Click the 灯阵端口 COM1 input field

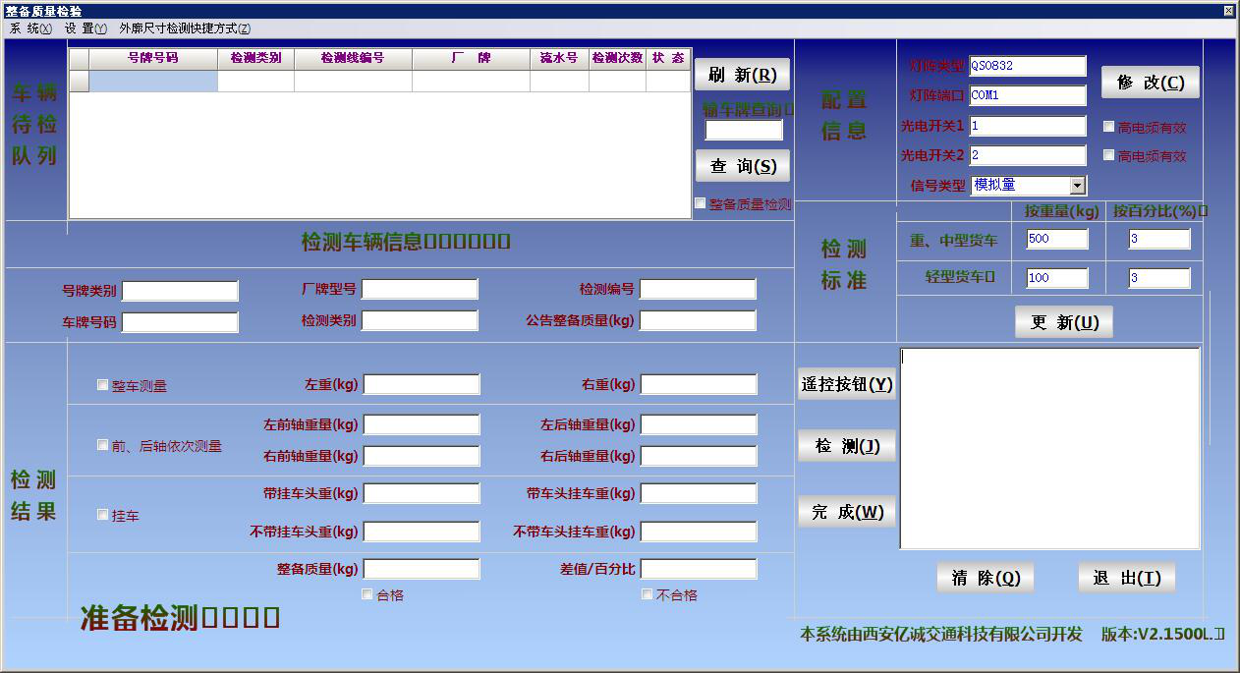tap(1028, 95)
